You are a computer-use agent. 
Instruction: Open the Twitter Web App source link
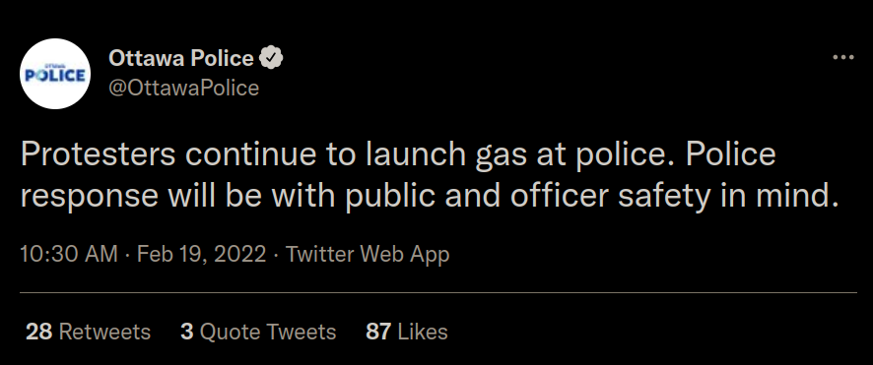click(368, 255)
